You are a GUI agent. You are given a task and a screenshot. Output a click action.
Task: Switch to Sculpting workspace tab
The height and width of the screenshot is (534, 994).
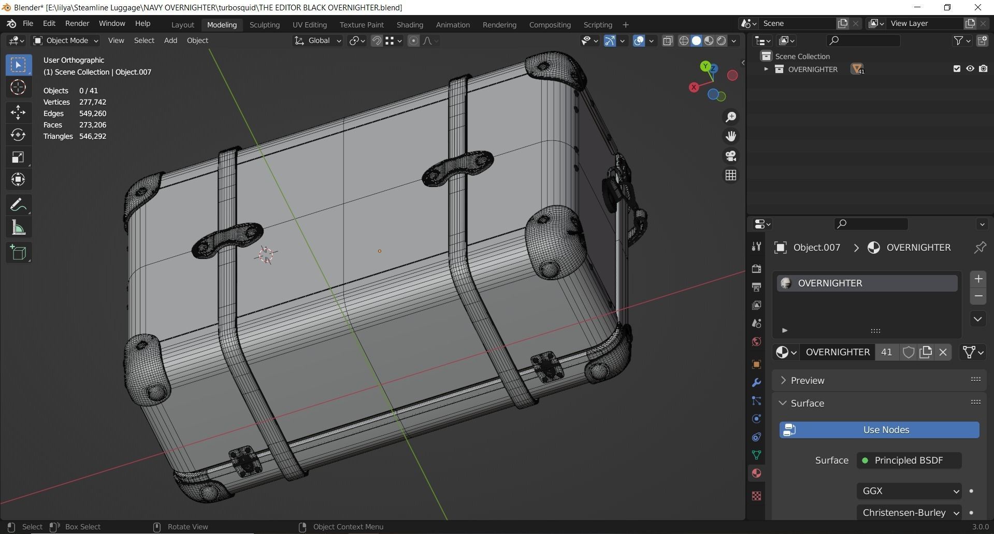coord(264,25)
